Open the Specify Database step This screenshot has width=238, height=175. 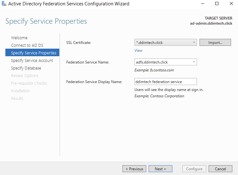26,68
